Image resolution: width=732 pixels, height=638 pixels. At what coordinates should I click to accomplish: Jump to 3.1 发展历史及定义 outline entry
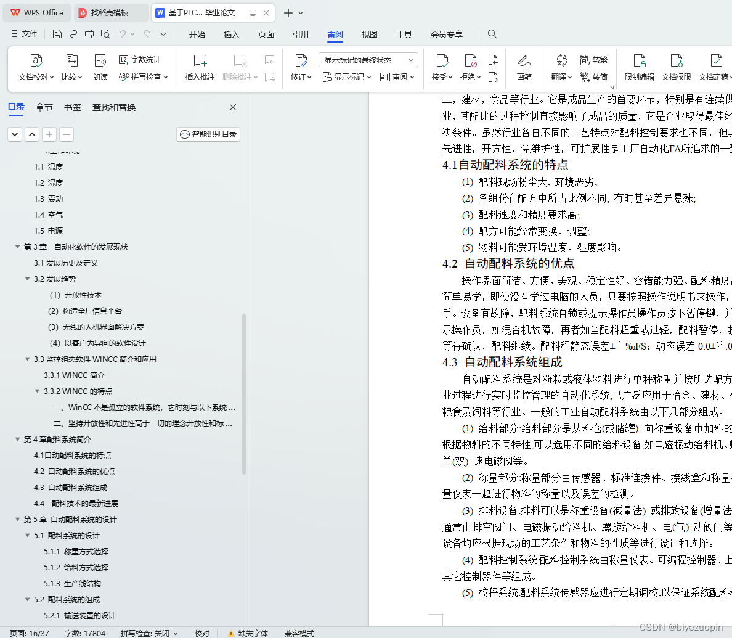pyautogui.click(x=66, y=263)
